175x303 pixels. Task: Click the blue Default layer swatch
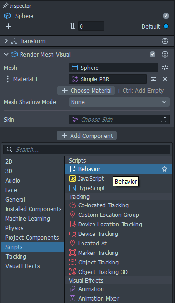[166, 26]
